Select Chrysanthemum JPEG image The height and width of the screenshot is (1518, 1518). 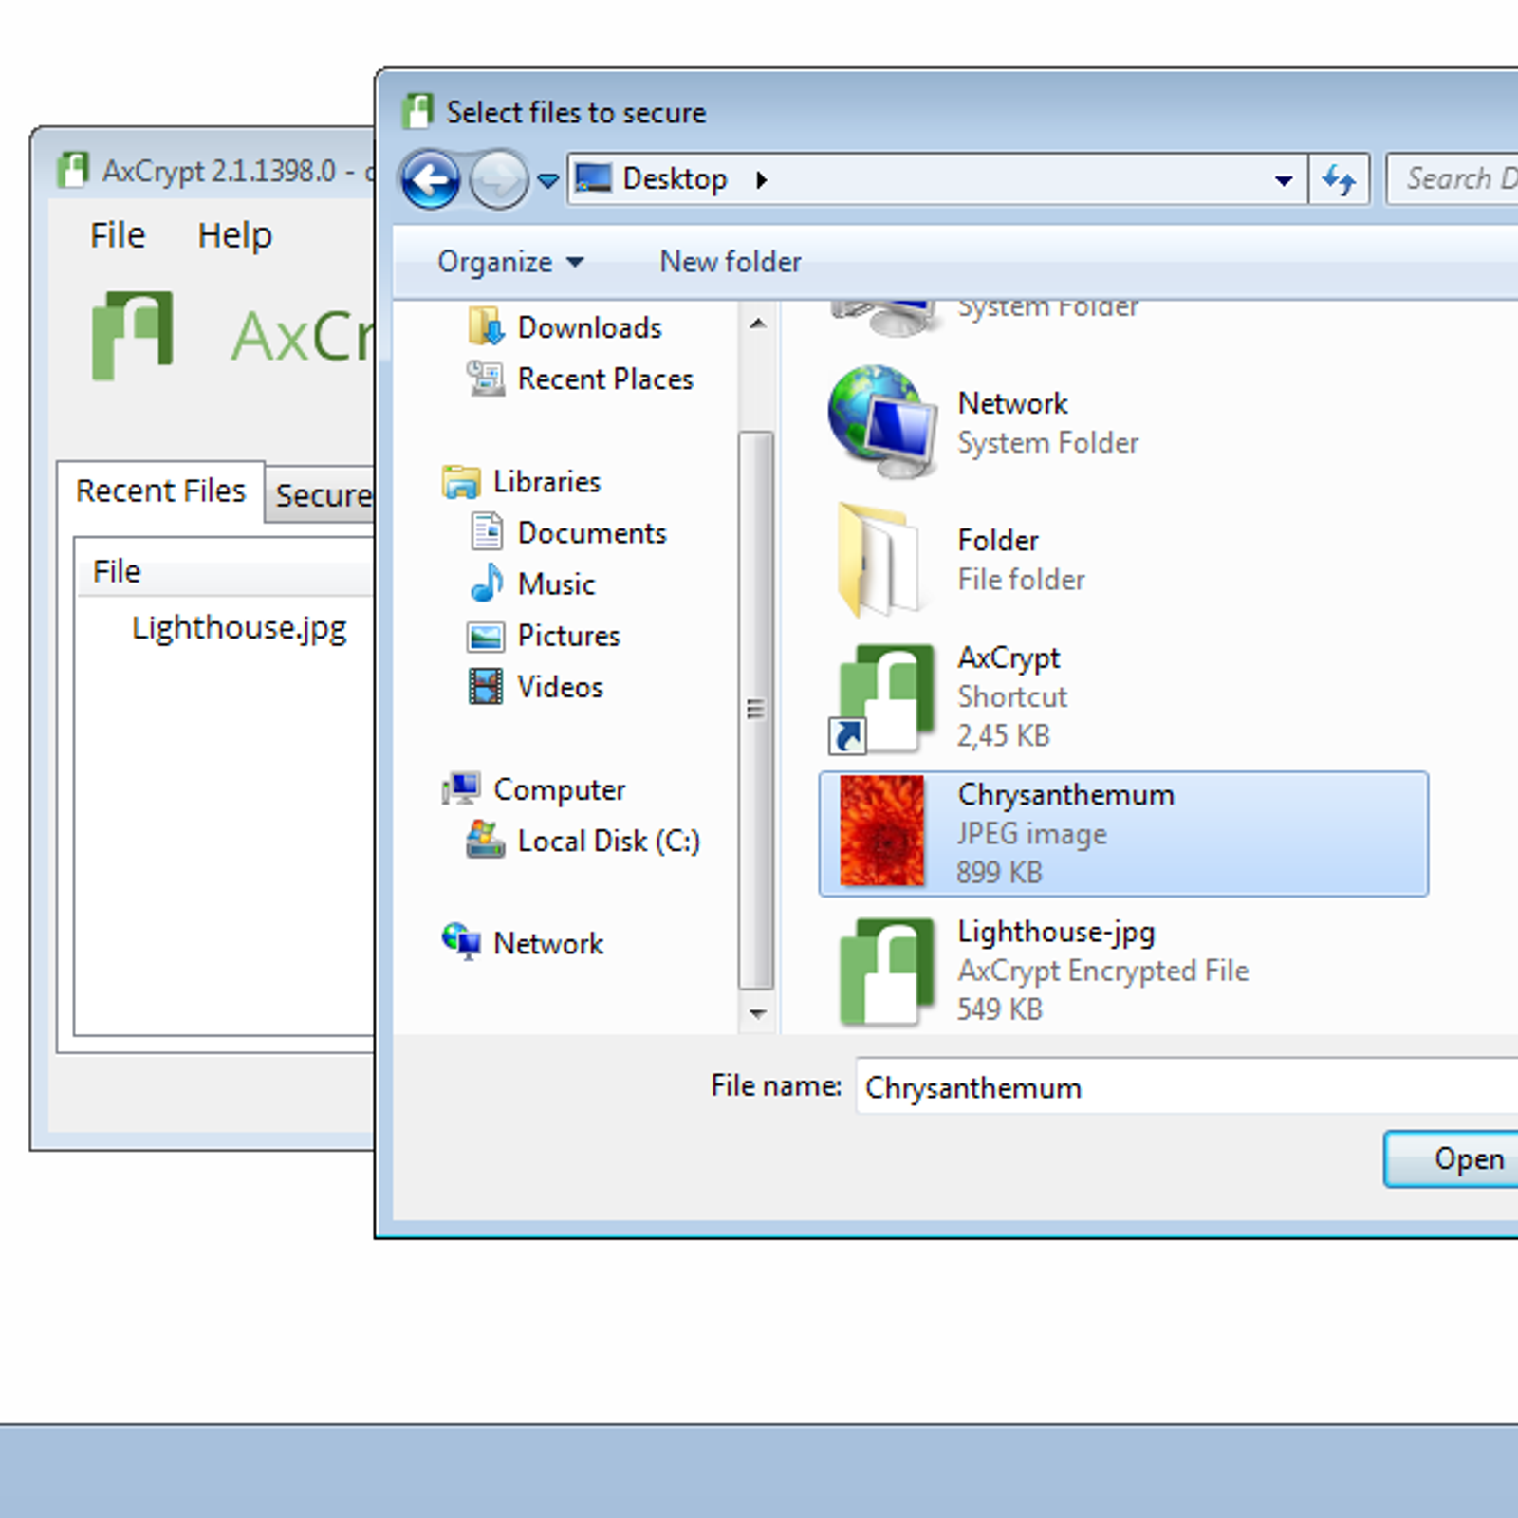pyautogui.click(x=1123, y=834)
